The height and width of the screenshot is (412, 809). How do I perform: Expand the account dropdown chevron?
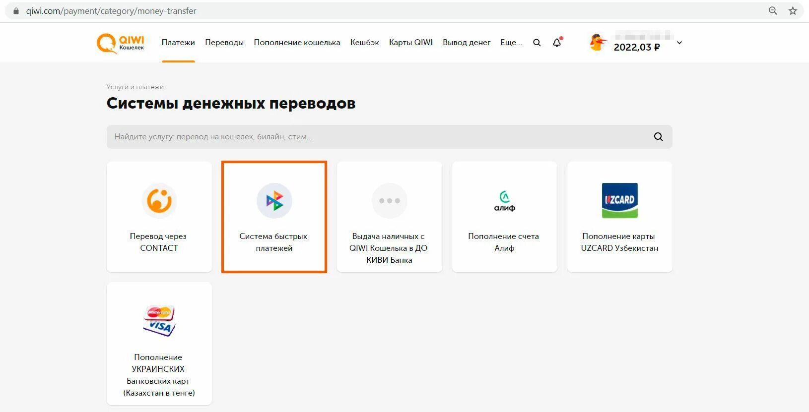tap(679, 43)
